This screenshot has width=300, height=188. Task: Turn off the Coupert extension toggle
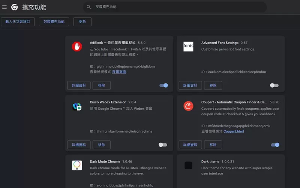(275, 145)
